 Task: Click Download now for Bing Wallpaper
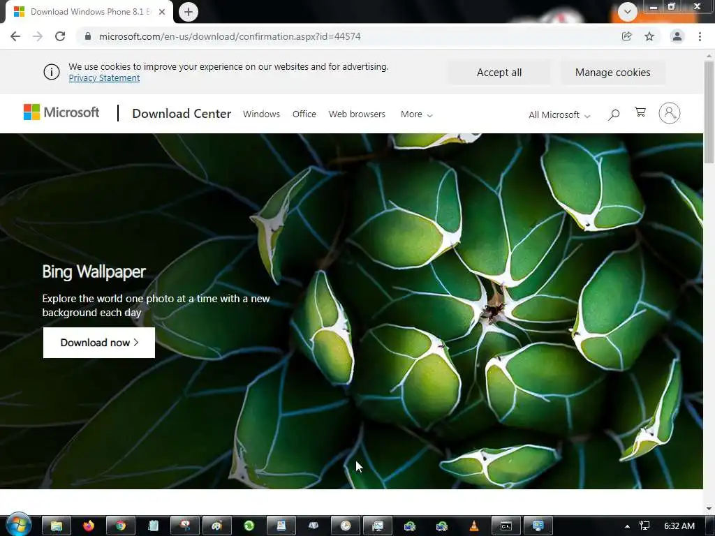tap(99, 343)
